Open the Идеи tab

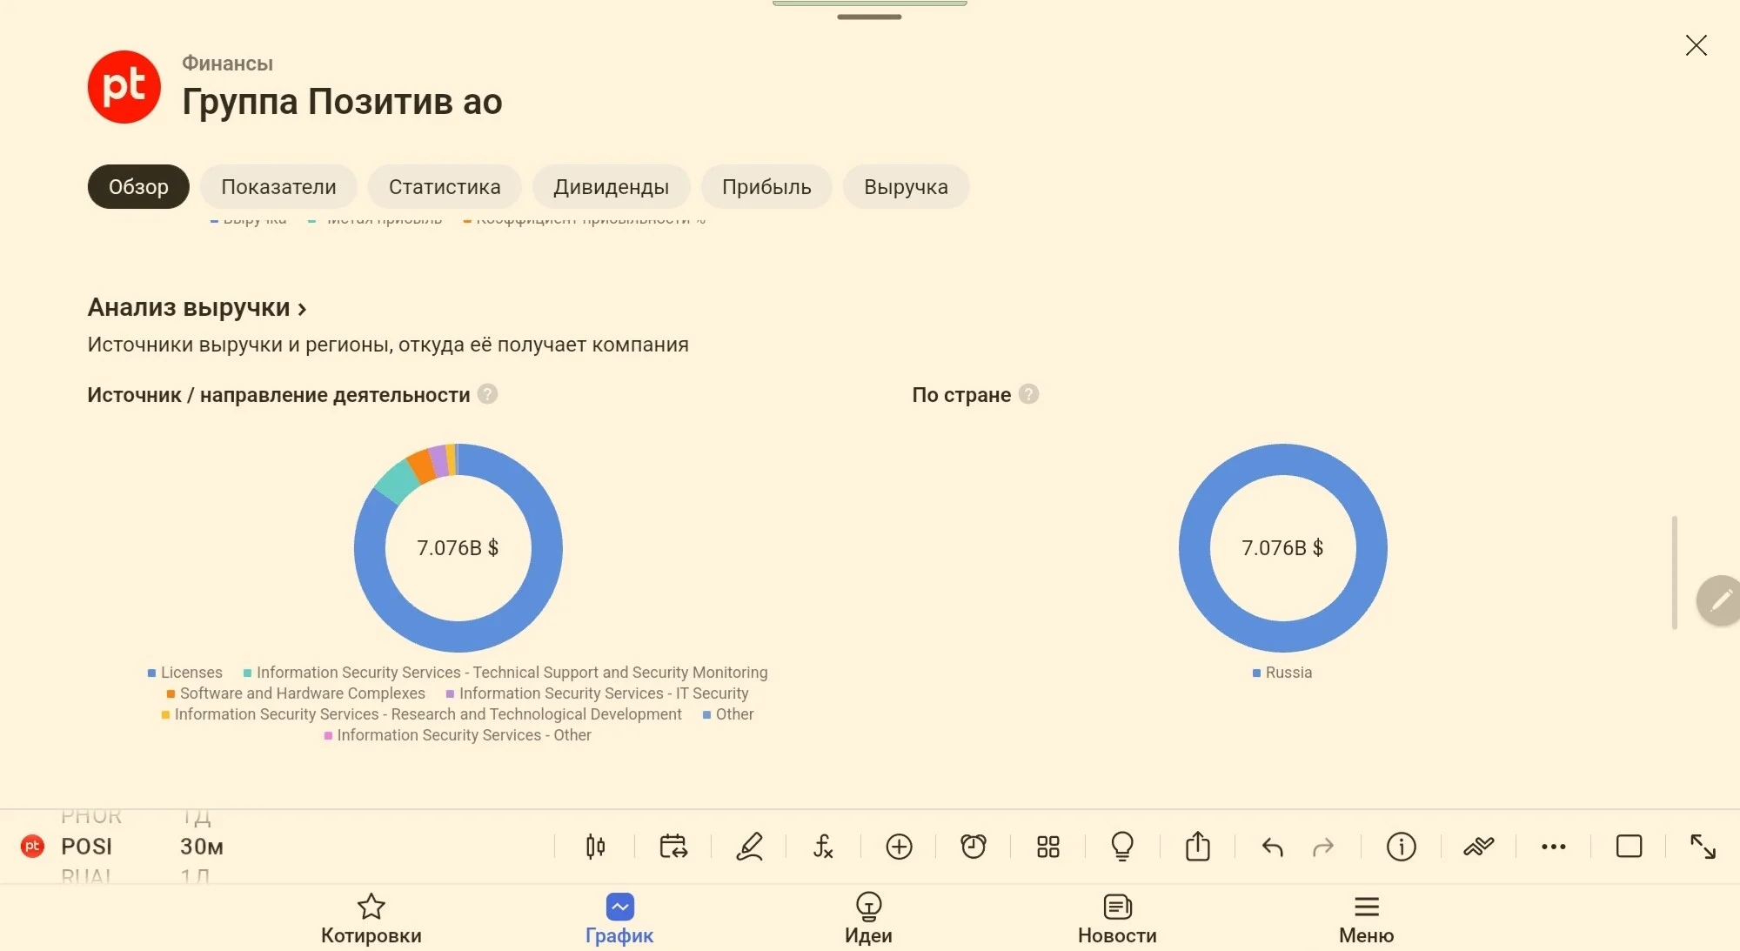[868, 919]
